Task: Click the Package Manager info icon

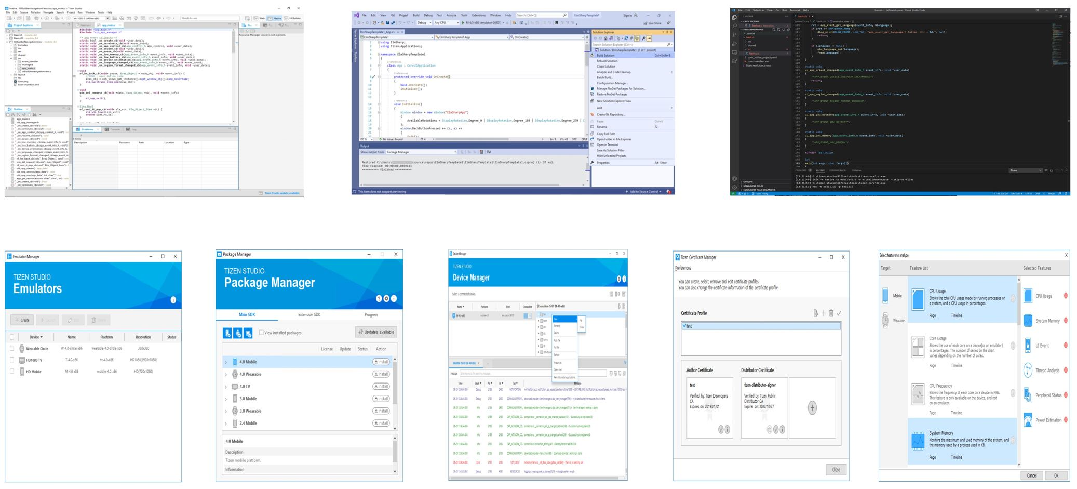Action: (394, 298)
